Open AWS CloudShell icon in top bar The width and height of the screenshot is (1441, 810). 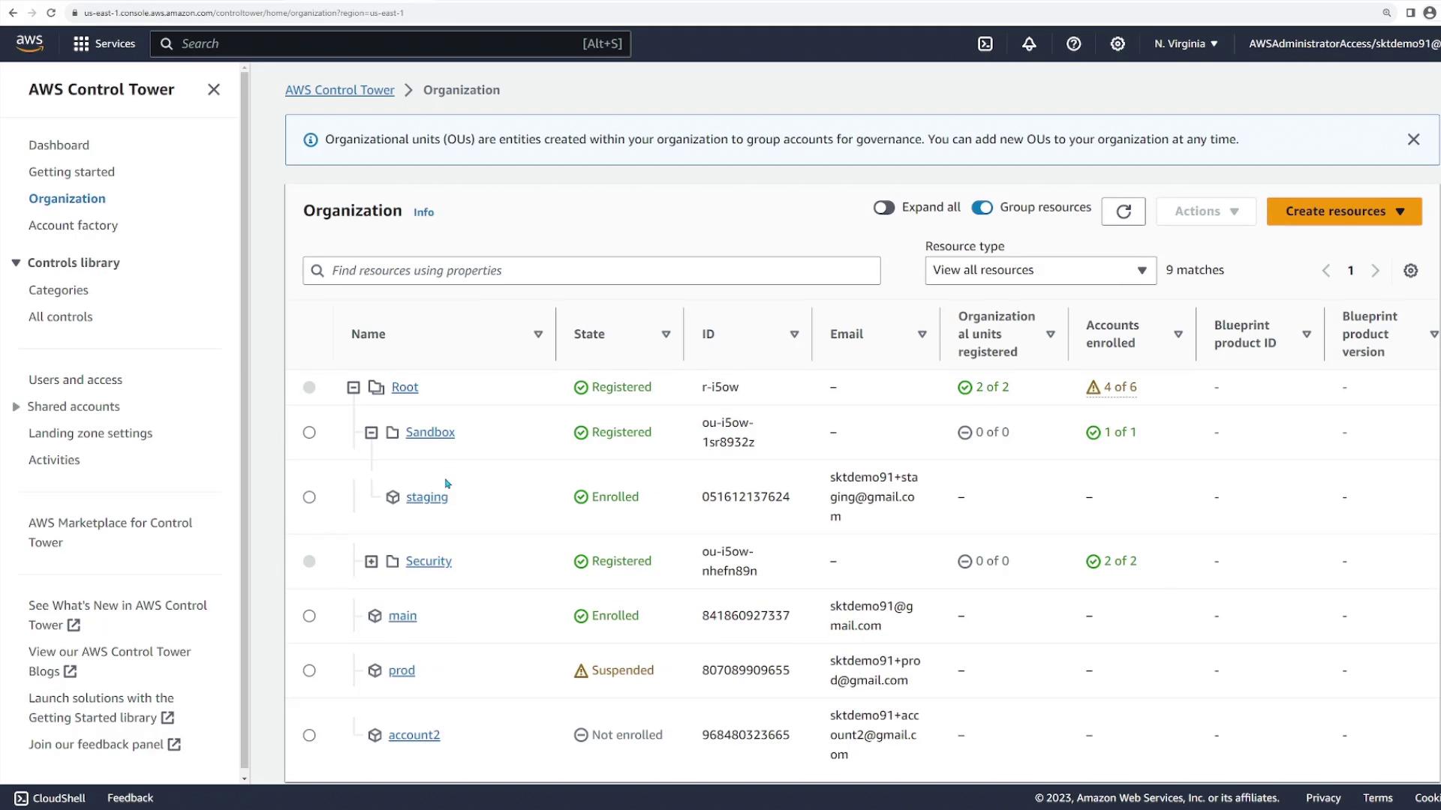coord(985,44)
